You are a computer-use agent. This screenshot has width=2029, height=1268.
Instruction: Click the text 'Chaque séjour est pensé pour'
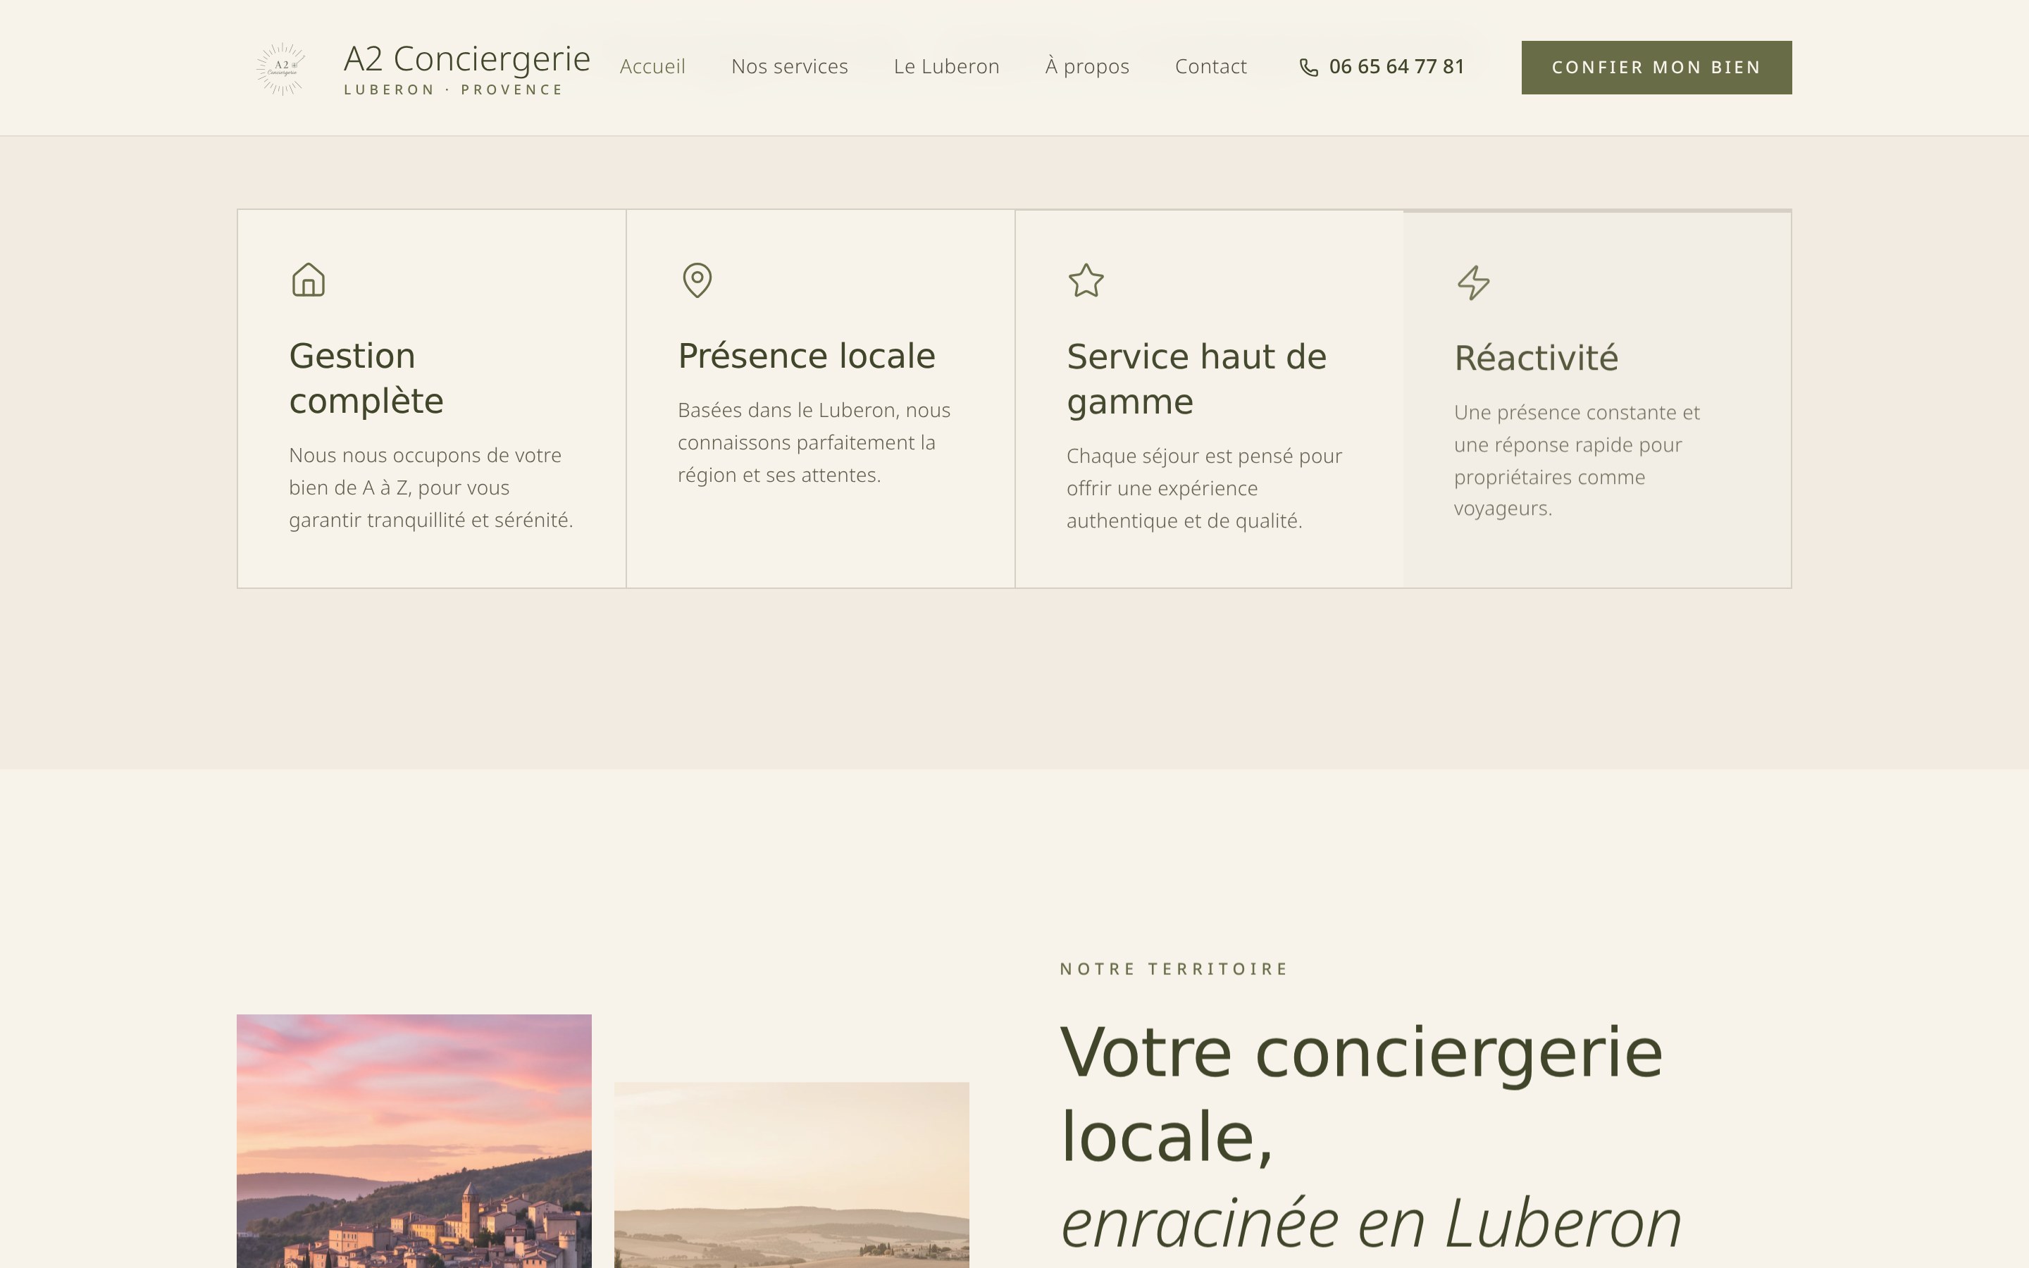(1204, 456)
